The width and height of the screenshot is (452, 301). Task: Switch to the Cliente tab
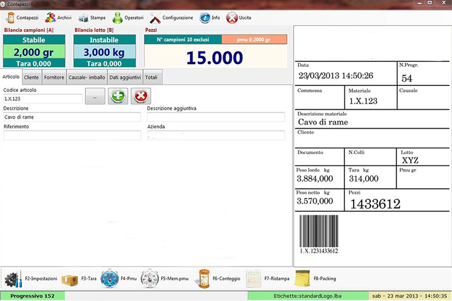(x=31, y=77)
